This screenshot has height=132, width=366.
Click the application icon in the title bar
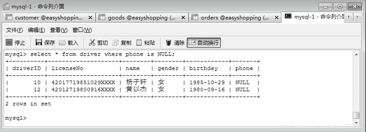[x=6, y=6]
